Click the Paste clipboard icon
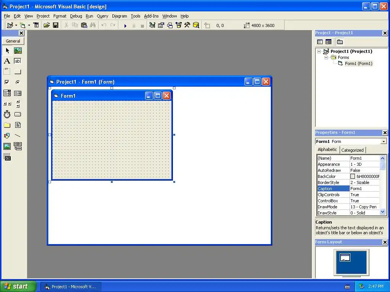The image size is (390, 292). click(x=84, y=25)
